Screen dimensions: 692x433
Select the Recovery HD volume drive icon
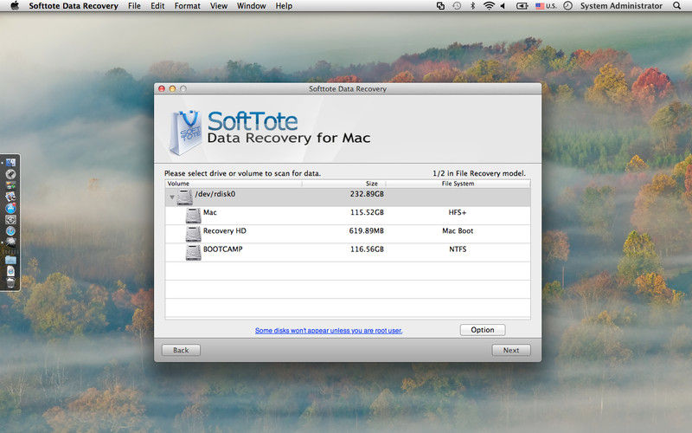click(193, 234)
